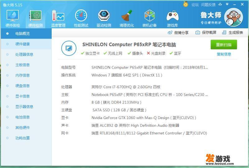
Task: Select 内存信息 in the sidebar
Action: coord(26,75)
